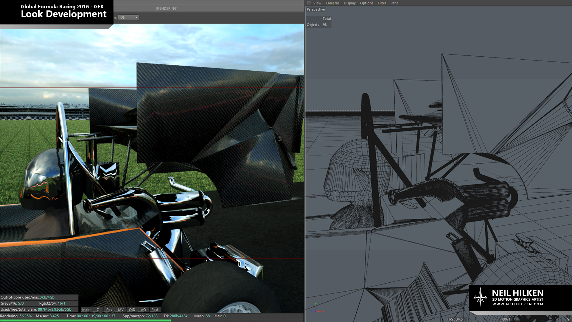This screenshot has height=322, width=572.
Task: Click the viewport grip handle icon
Action: [x=309, y=3]
